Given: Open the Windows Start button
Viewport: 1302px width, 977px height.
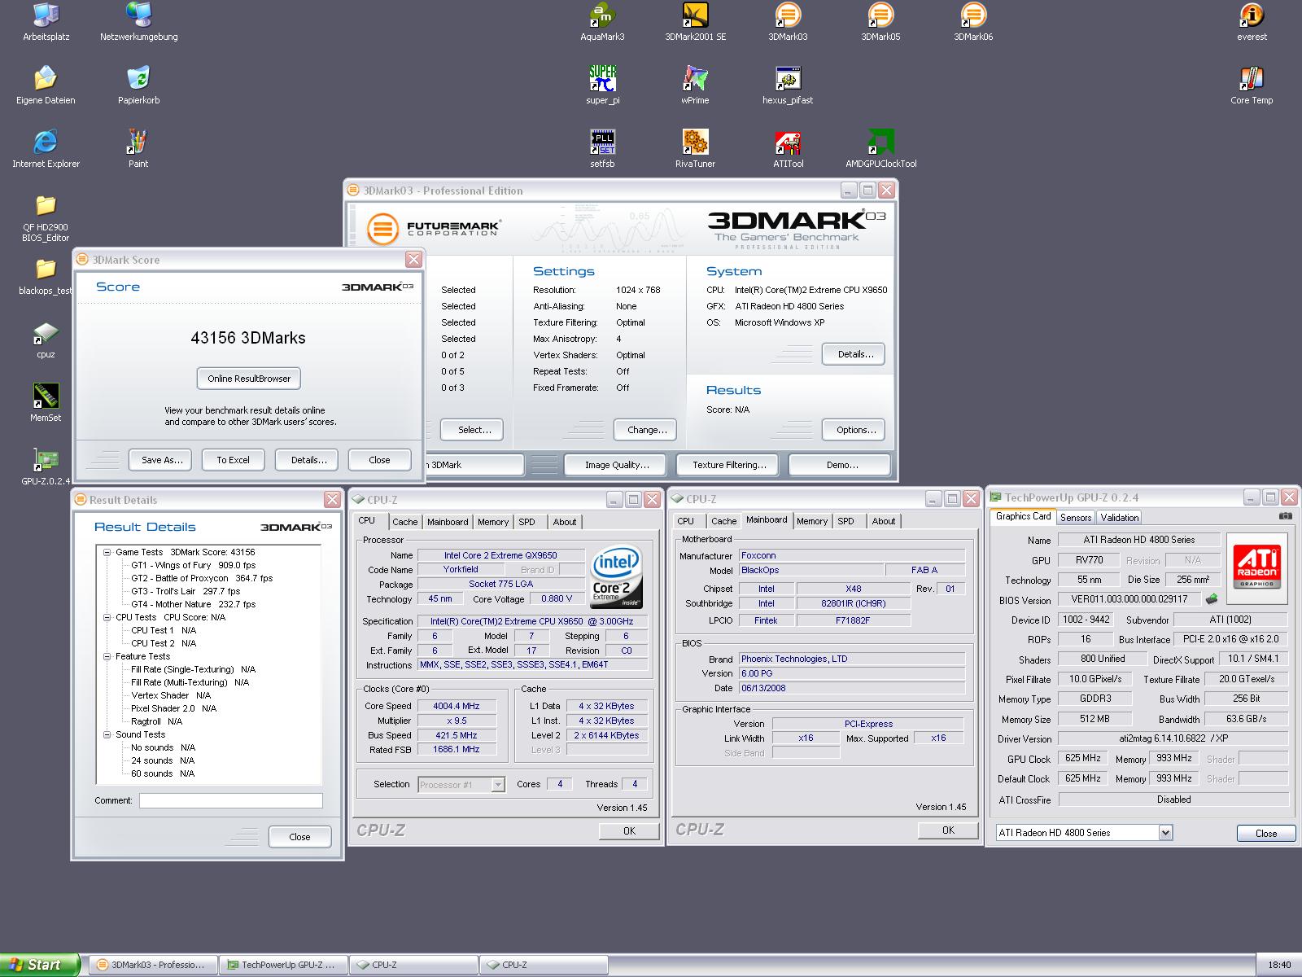Looking at the screenshot, I should pos(40,965).
